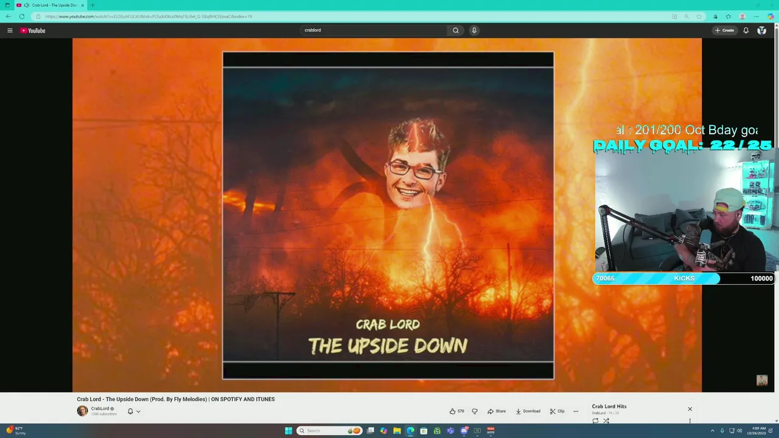
Task: Open Discord from the taskbar
Action: 464,431
